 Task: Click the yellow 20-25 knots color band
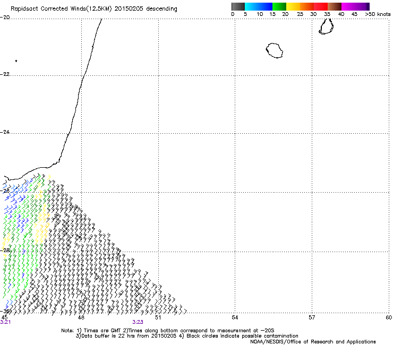tap(293, 6)
